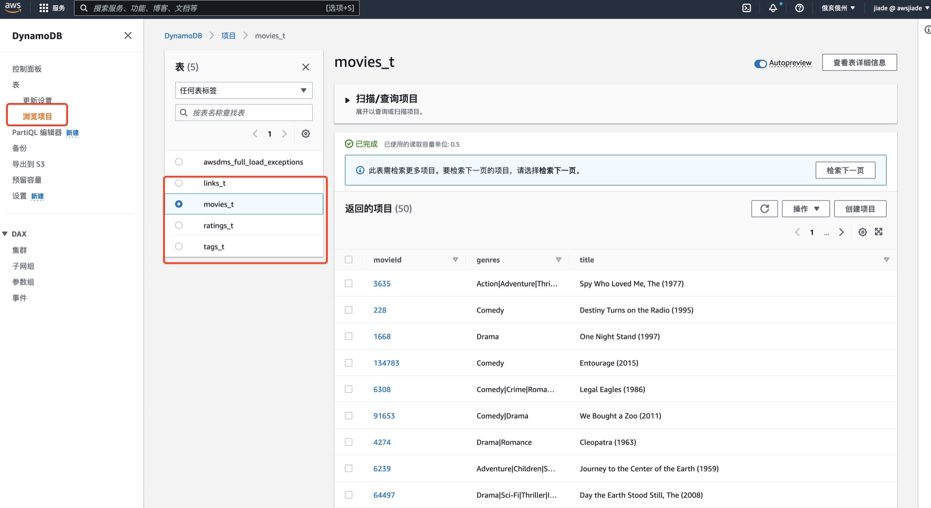This screenshot has height=508, width=931.
Task: Click the help question mark icon
Action: (799, 8)
